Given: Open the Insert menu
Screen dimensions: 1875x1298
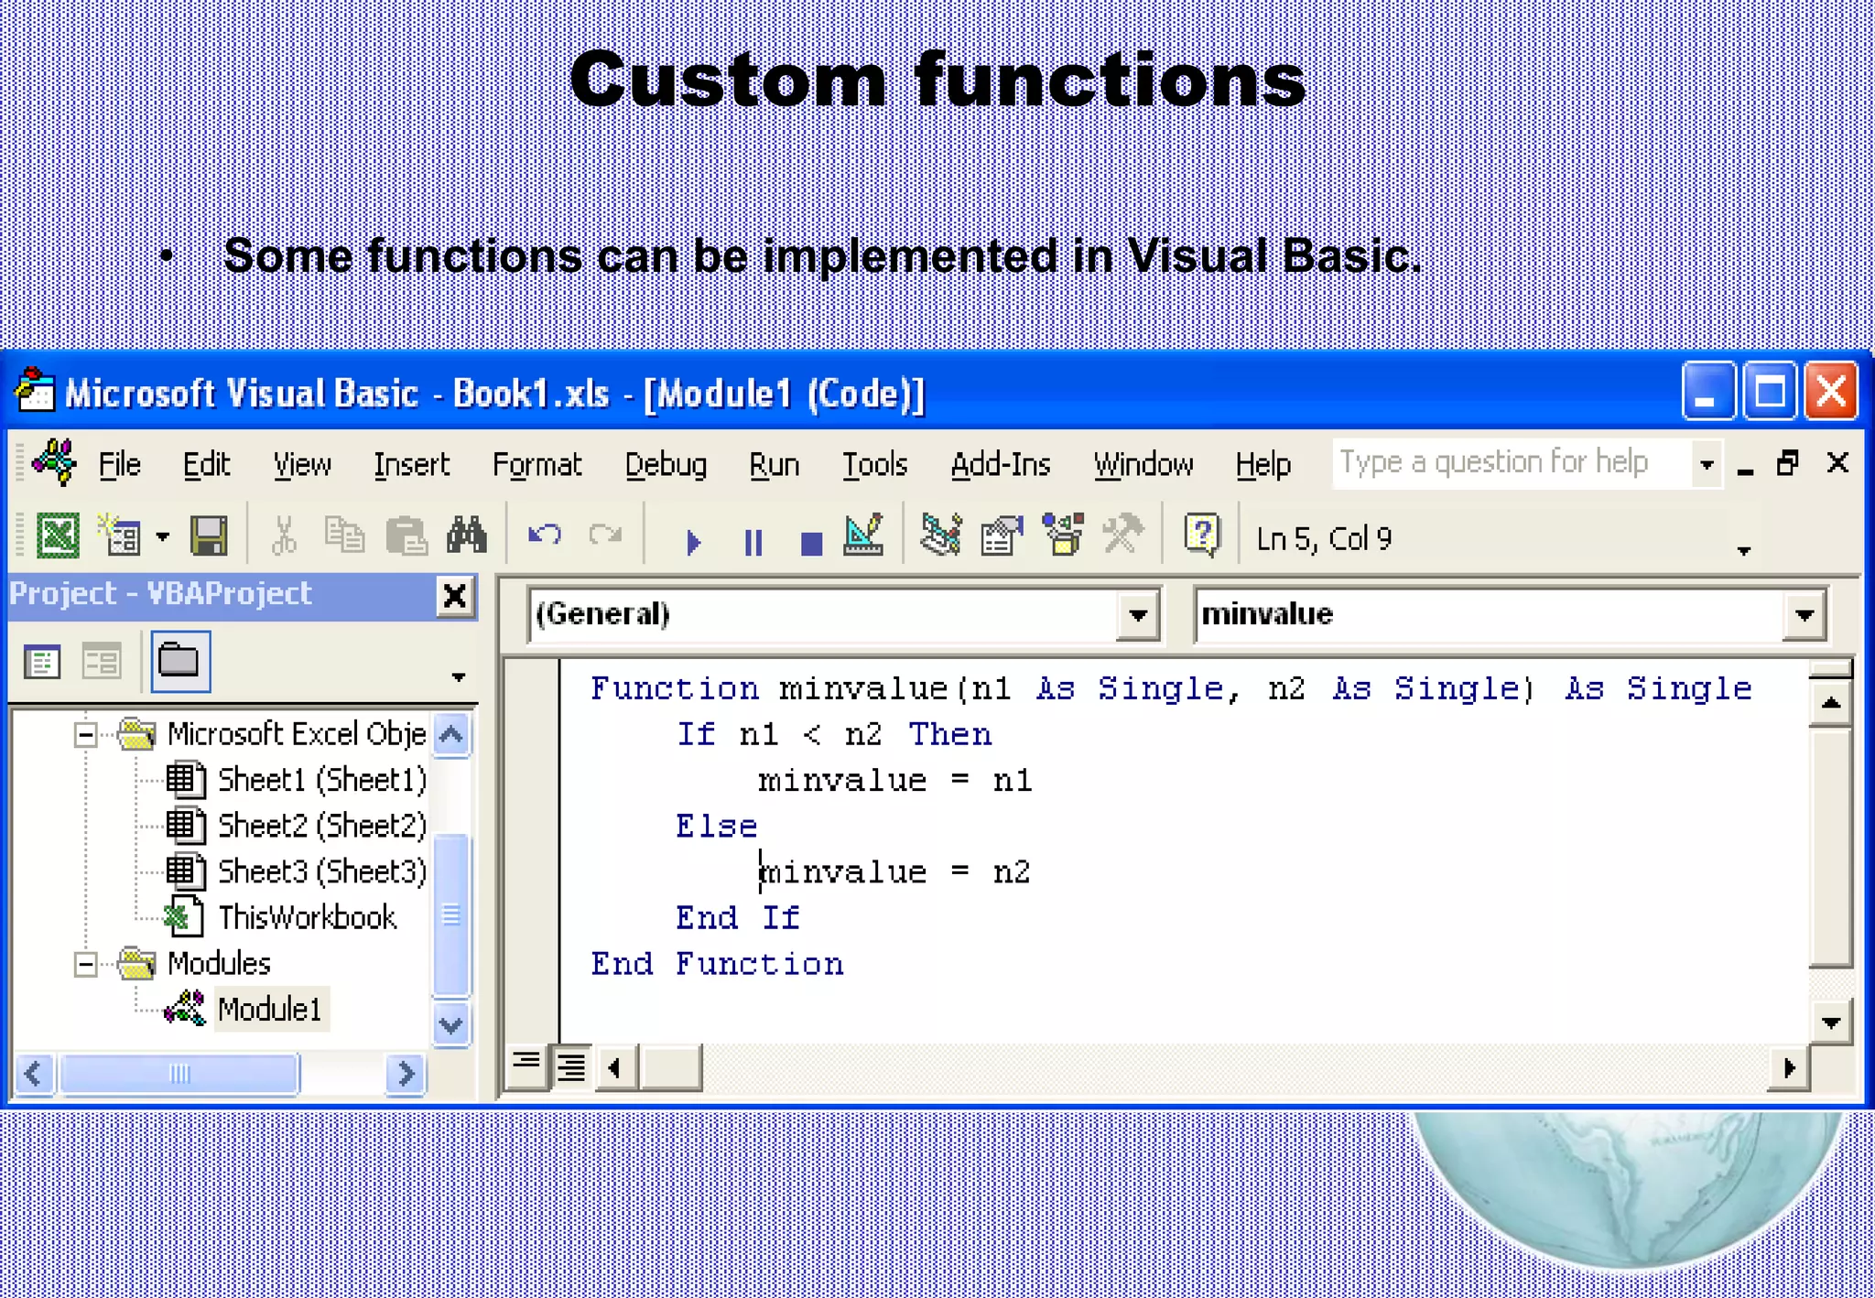Looking at the screenshot, I should pyautogui.click(x=411, y=465).
